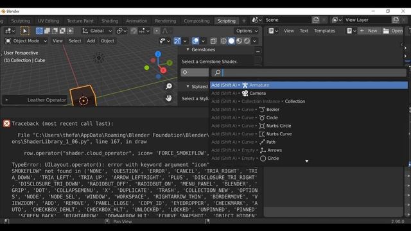The height and width of the screenshot is (231, 411).
Task: Open the viewport Options dropdown
Action: [247, 31]
